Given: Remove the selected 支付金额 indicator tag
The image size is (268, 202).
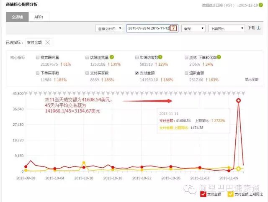Looking at the screenshot, I should point(47,42).
